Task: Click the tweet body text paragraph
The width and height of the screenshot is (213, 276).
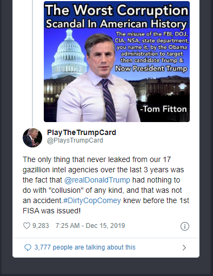Action: [106, 185]
